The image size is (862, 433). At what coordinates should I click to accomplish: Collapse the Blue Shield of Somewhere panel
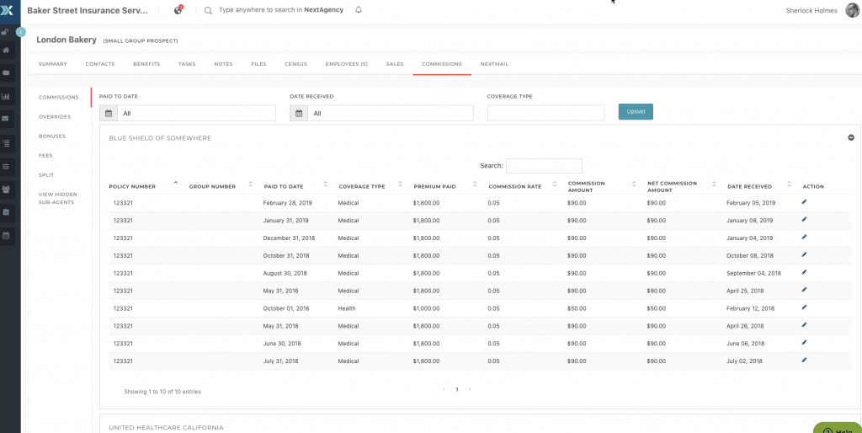[x=850, y=137]
